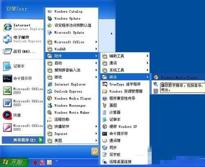Open Windows Update entry
The height and width of the screenshot is (167, 205).
(x=72, y=18)
